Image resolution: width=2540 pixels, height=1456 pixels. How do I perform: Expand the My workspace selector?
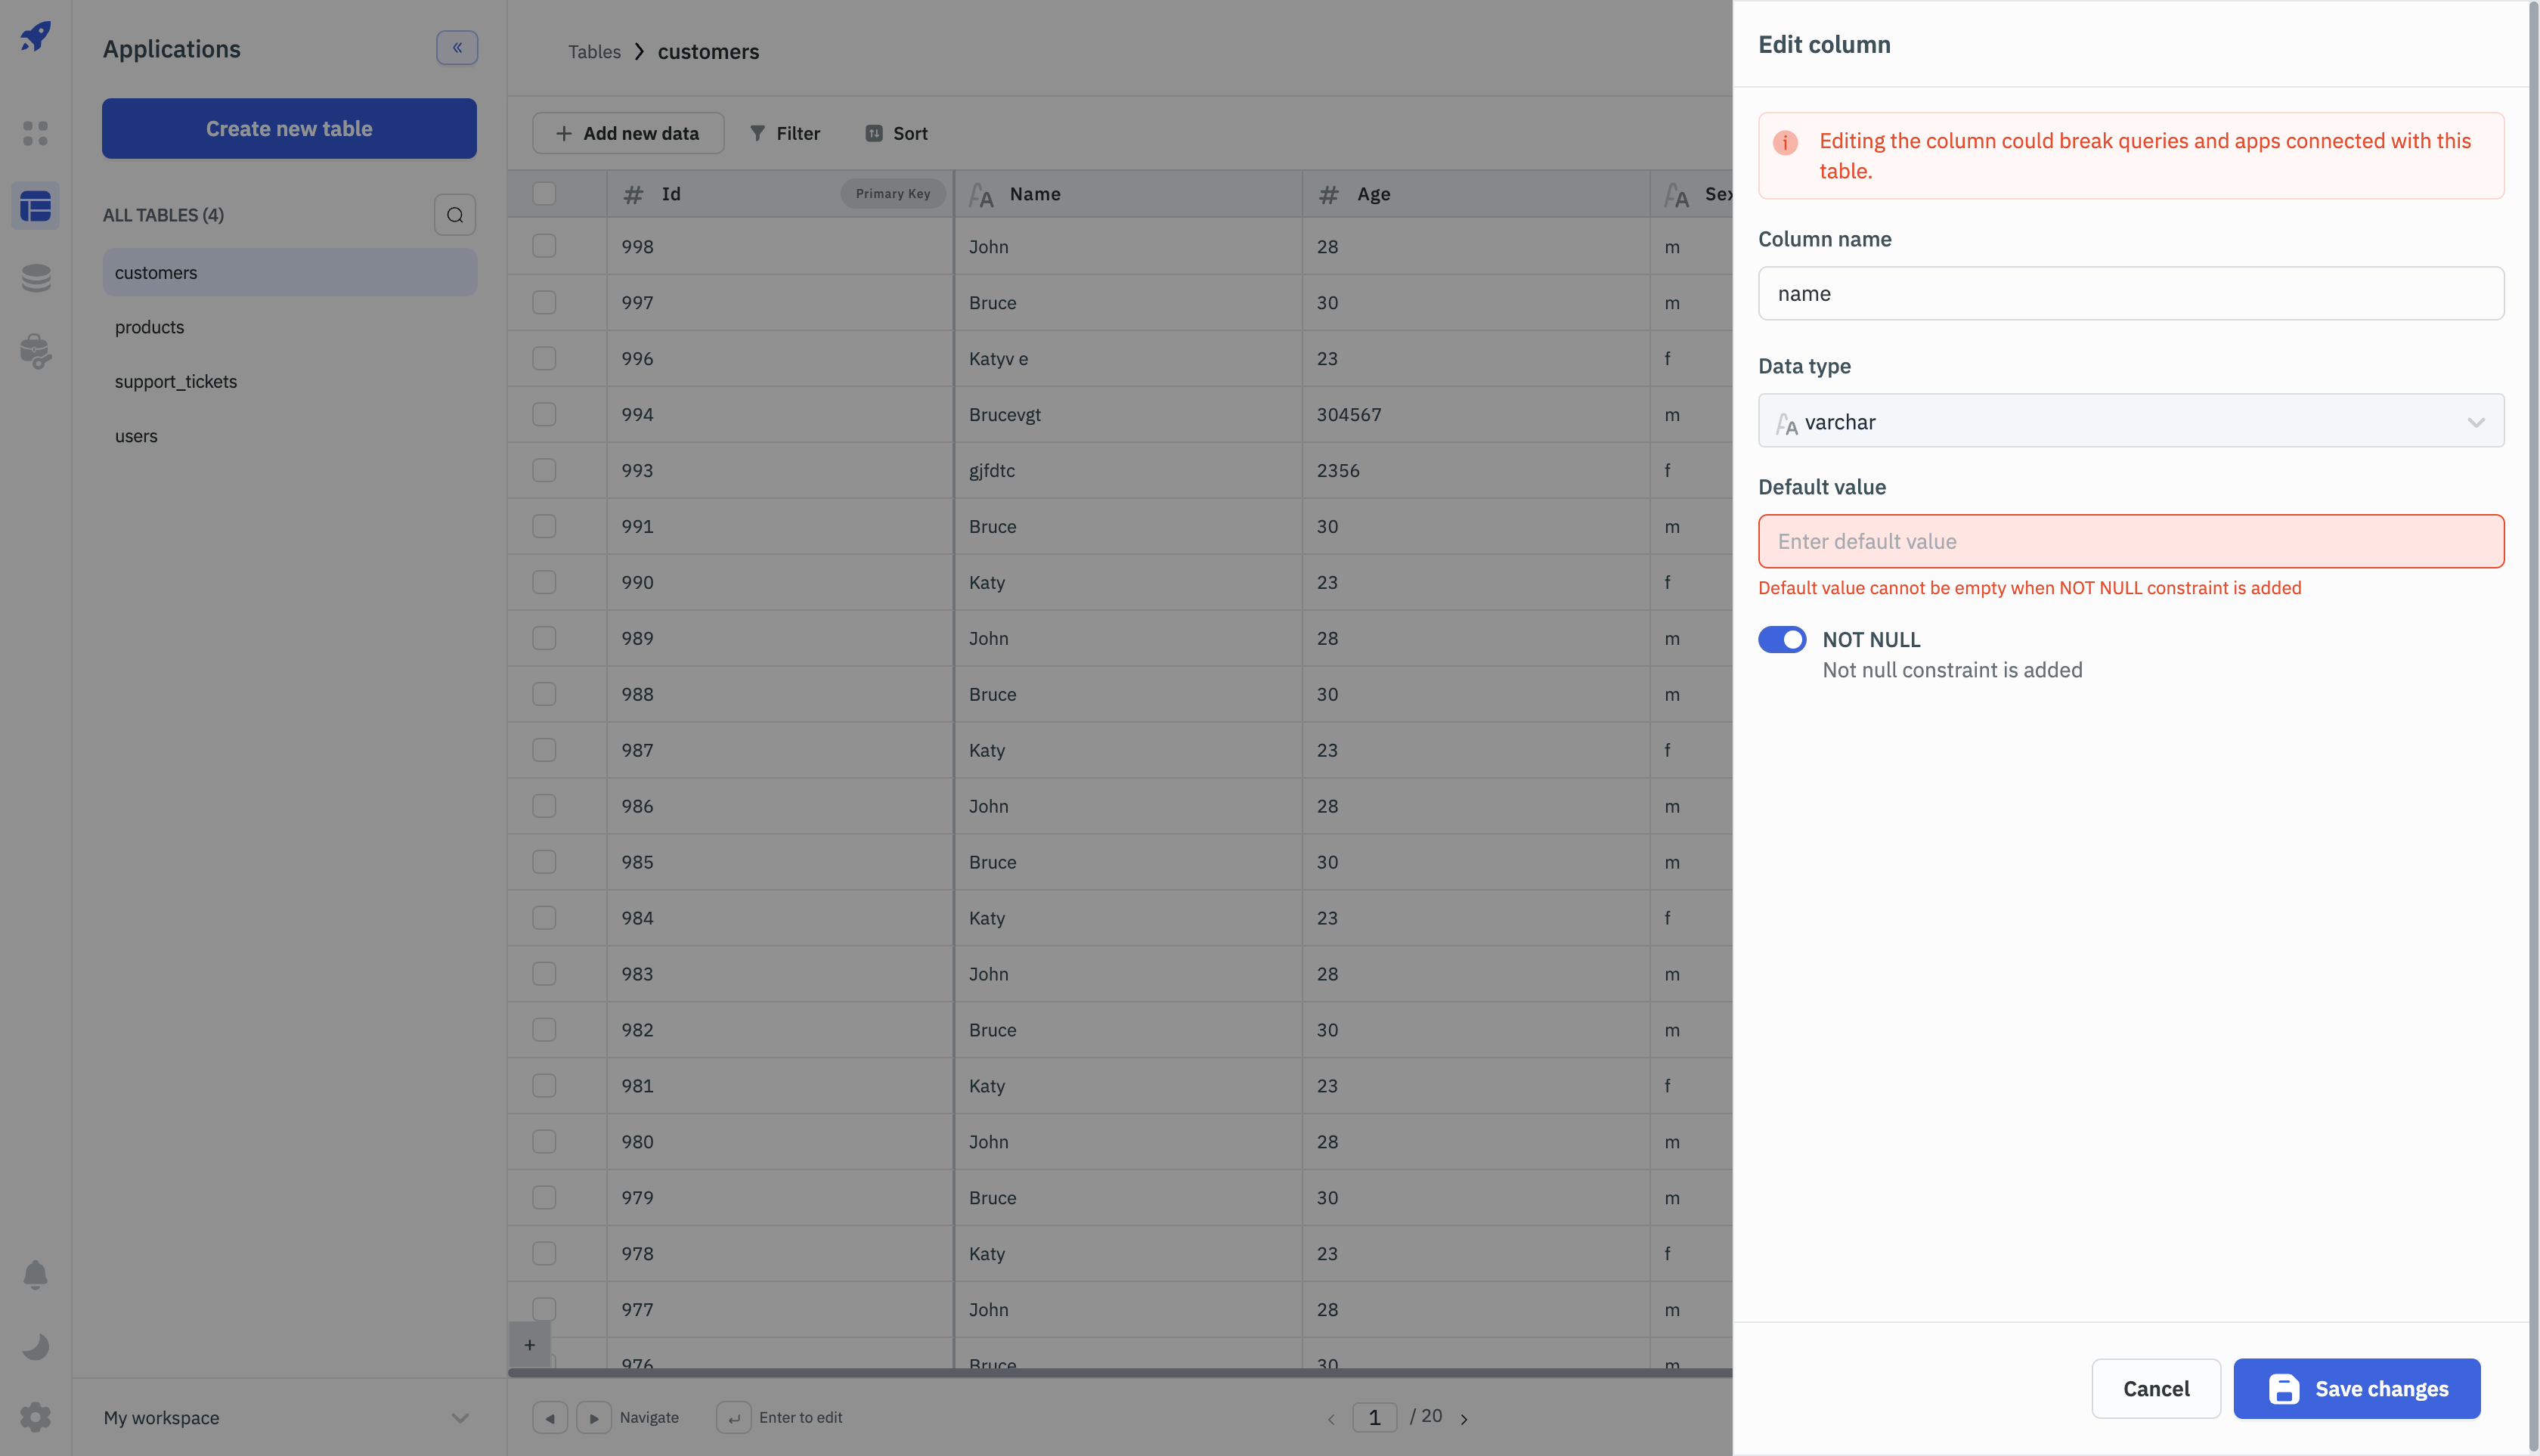(x=288, y=1417)
